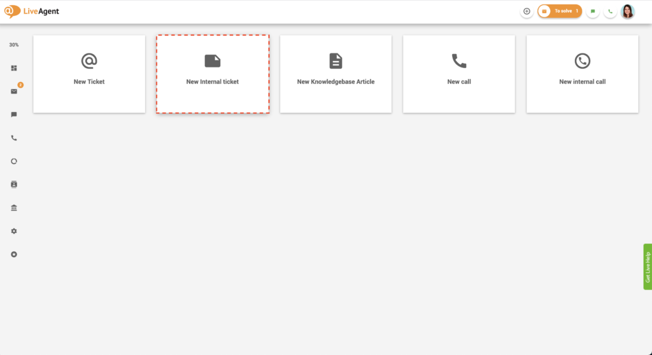Open Tickets mail icon in the sidebar
The height and width of the screenshot is (355, 652).
14,92
